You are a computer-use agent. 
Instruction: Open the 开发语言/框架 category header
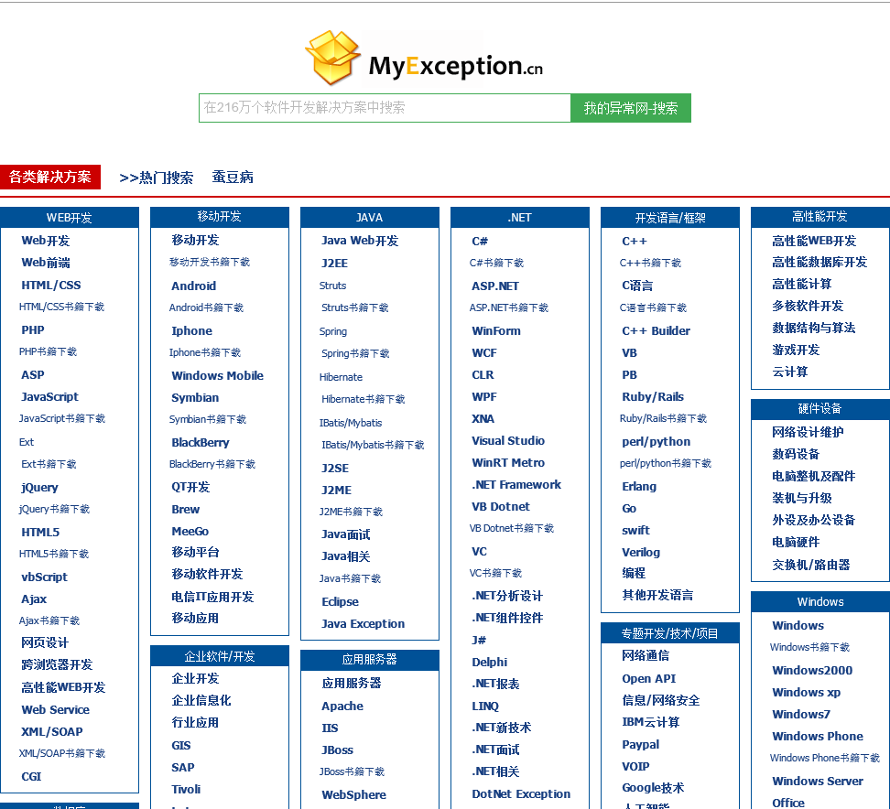669,217
